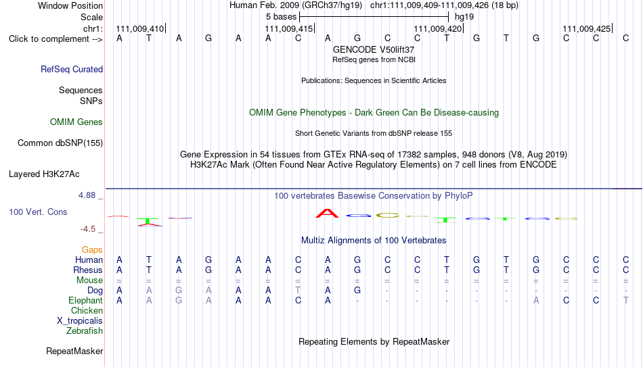Click '100 vertebrates Basewise Conservation by PhyloP' title

click(374, 196)
